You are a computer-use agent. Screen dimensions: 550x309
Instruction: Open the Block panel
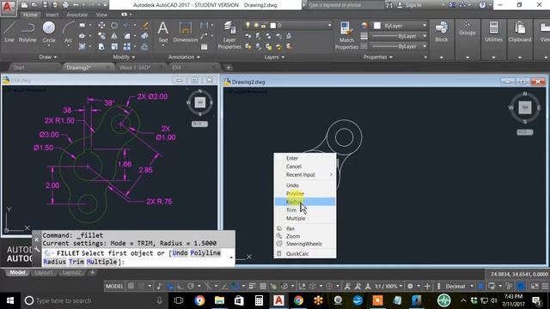tap(441, 33)
